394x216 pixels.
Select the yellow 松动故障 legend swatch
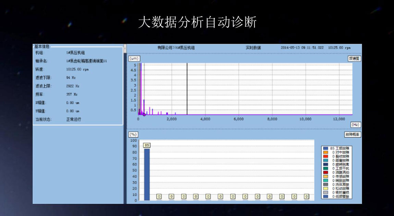pos(326,189)
